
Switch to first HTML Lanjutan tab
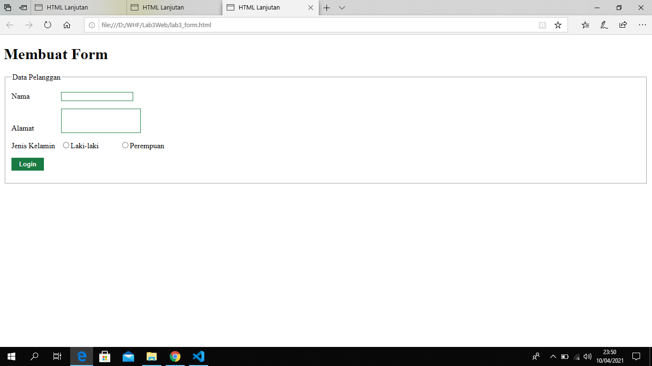tap(79, 8)
